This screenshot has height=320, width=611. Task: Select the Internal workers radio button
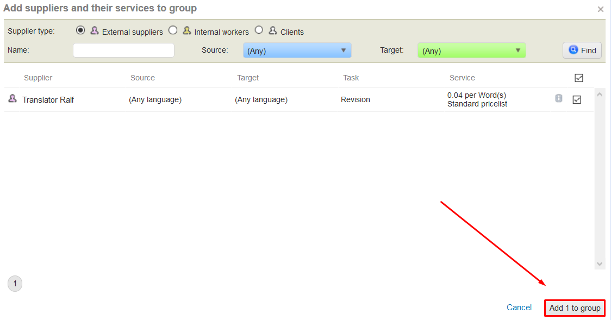click(173, 30)
